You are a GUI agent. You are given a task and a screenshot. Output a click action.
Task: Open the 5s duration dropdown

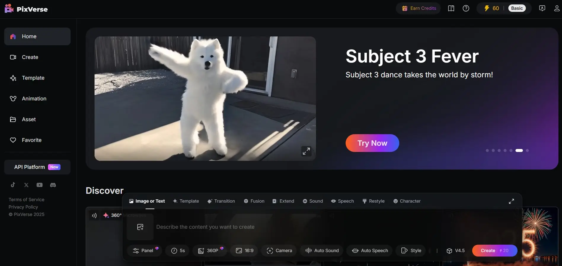(x=178, y=251)
